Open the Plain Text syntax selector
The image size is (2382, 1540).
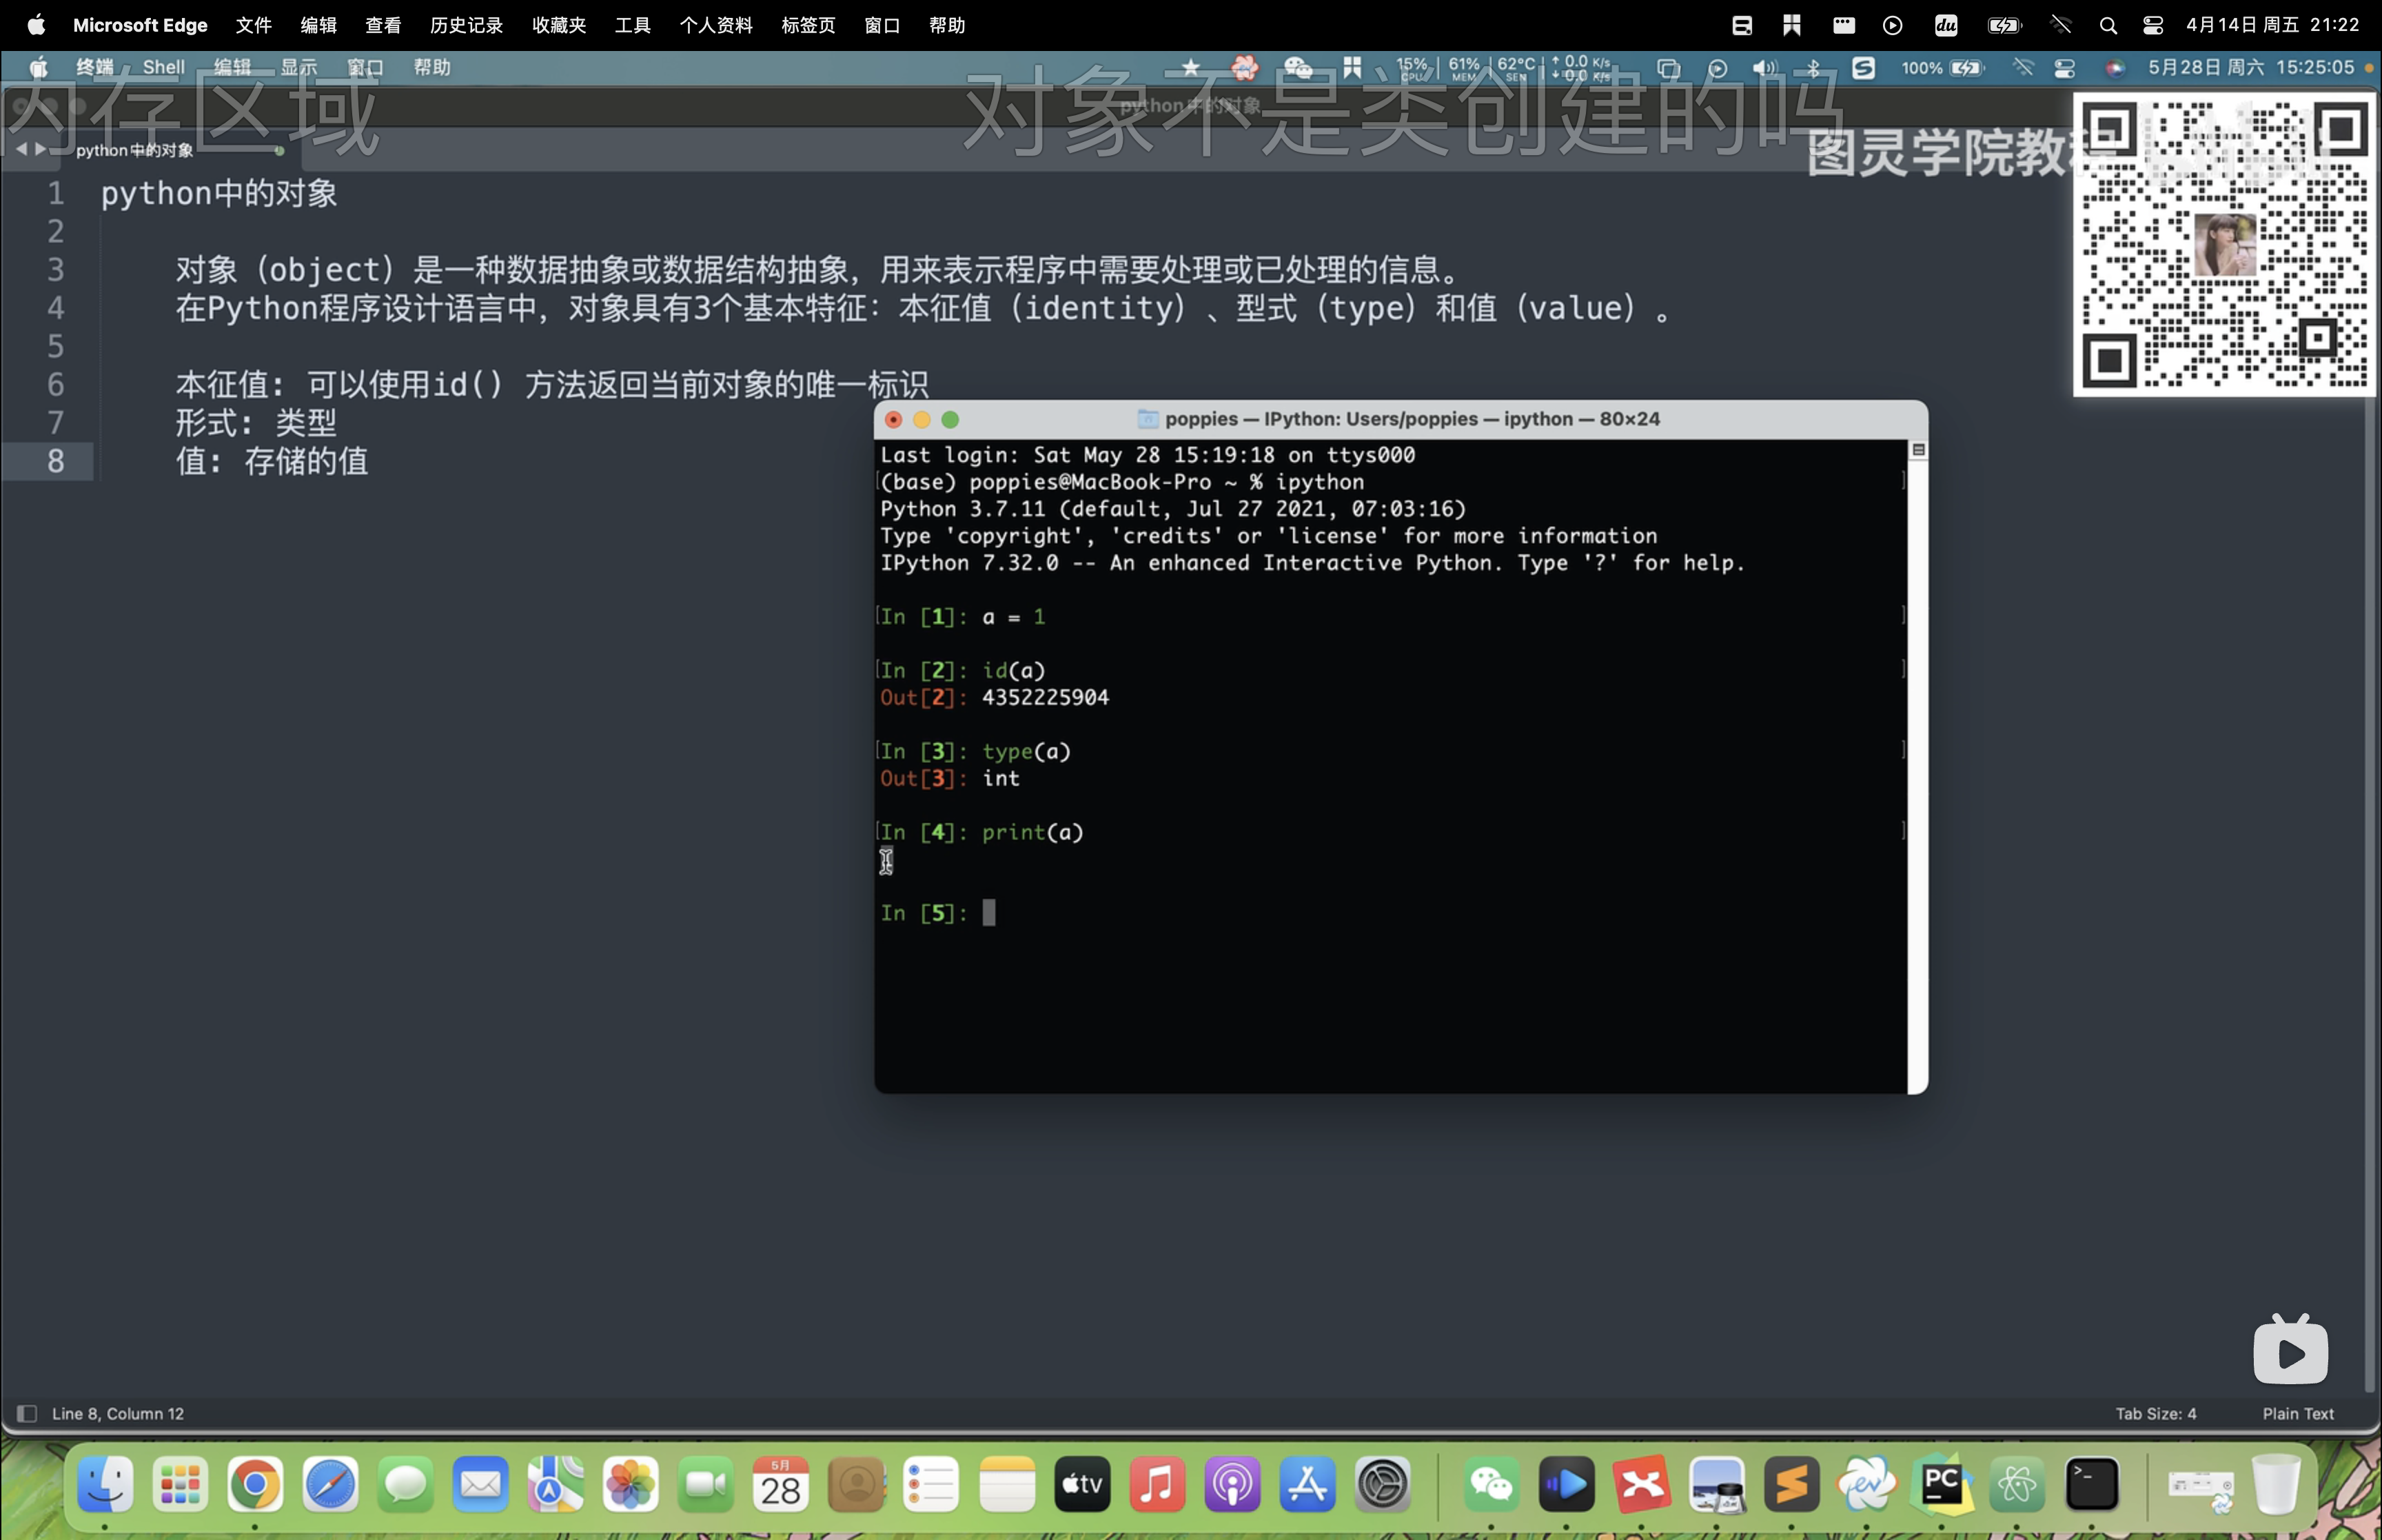pyautogui.click(x=2298, y=1413)
